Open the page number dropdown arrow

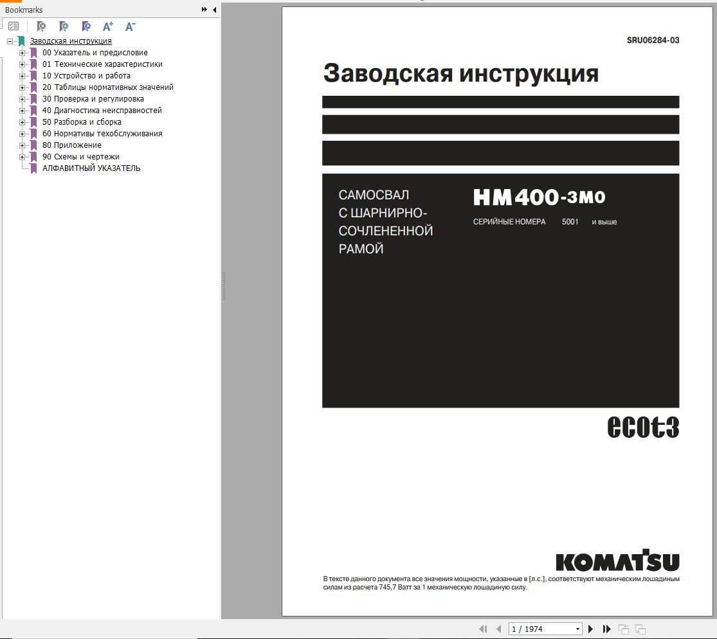coord(577,629)
